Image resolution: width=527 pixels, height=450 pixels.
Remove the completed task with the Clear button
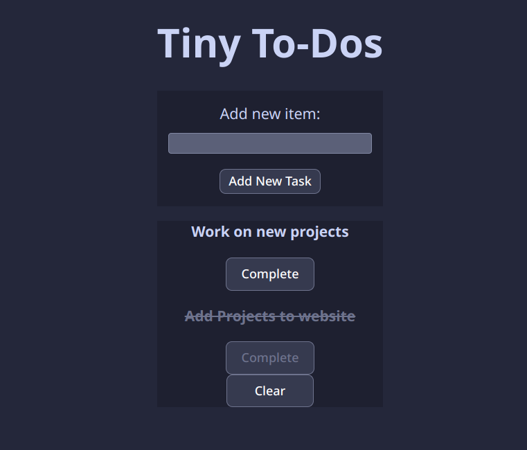click(270, 391)
